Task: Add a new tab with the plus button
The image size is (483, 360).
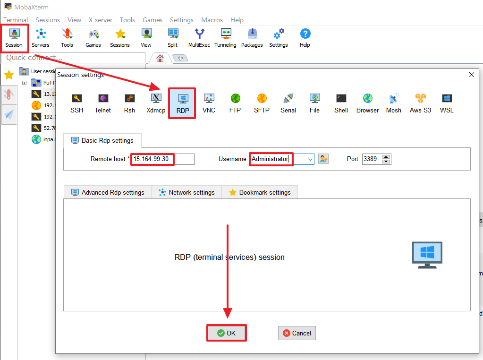Action: point(180,58)
